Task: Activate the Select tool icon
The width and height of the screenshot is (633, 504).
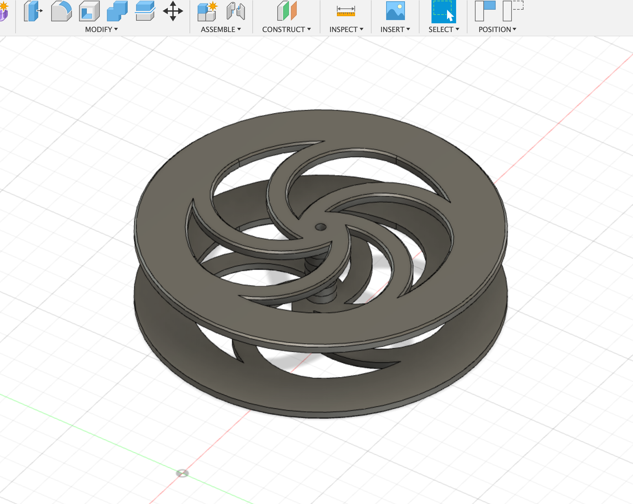Action: [444, 11]
